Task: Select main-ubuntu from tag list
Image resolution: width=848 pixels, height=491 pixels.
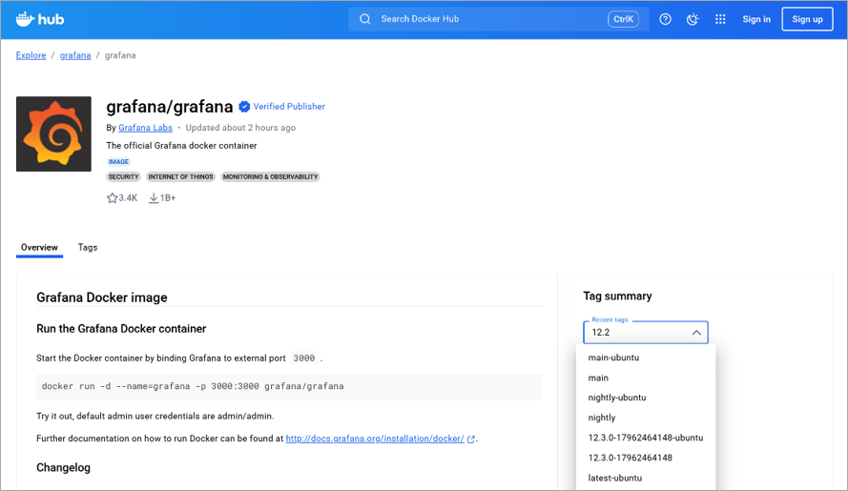Action: (613, 358)
